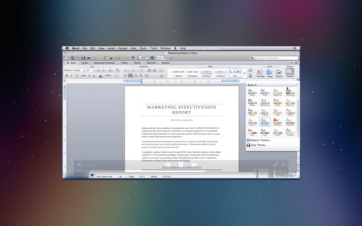This screenshot has height=226, width=362.
Task: Open the Tables ribbon tab
Action: 124,63
